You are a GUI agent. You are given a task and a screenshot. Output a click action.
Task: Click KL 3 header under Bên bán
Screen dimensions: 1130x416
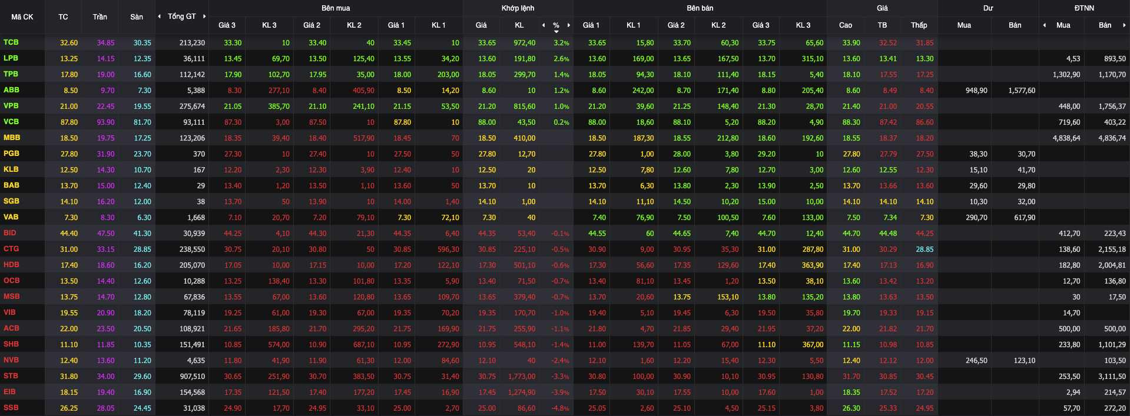click(x=803, y=25)
